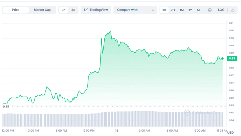
Task: Set range to 7D
Action: 173,10
